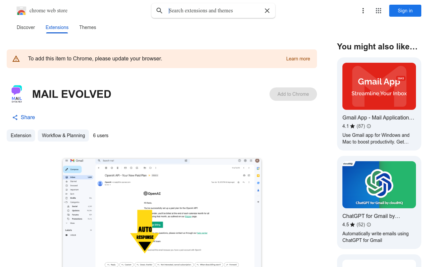428x267 pixels.
Task: Click info icon next to rating (87)
Action: click(x=369, y=126)
